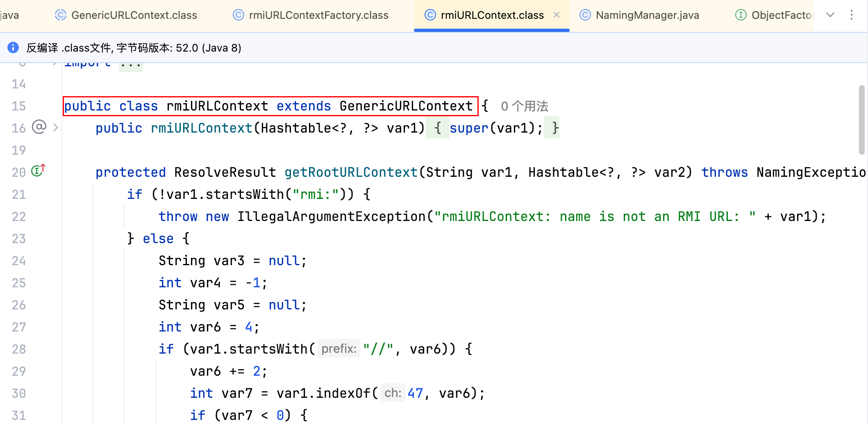Switch to the NamingManager.java tab
The width and height of the screenshot is (868, 424).
point(647,15)
